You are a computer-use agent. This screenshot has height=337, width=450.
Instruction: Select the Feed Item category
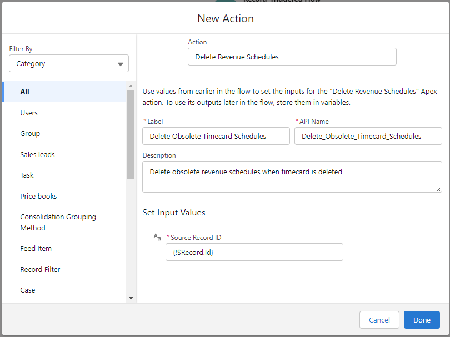click(36, 248)
